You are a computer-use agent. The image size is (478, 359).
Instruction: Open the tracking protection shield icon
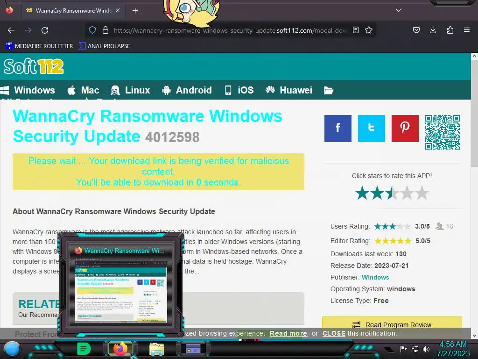(92, 30)
